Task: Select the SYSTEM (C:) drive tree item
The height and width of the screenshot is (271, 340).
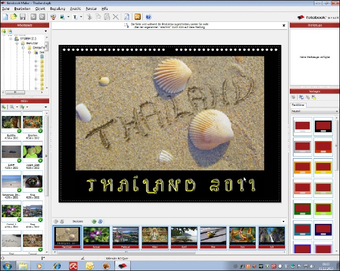Action: click(x=28, y=39)
